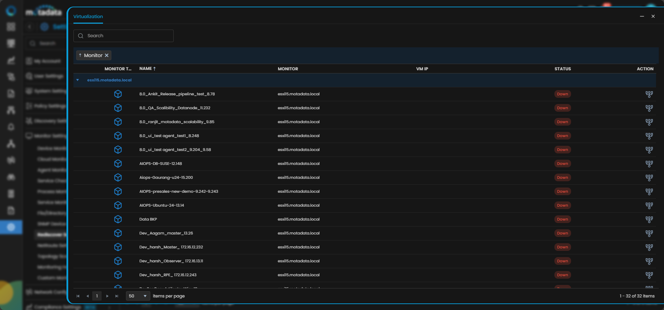Click VM cube icon of 8.0_ui_test agent_test2_9.204_9.58
The width and height of the screenshot is (664, 310).
click(x=118, y=150)
